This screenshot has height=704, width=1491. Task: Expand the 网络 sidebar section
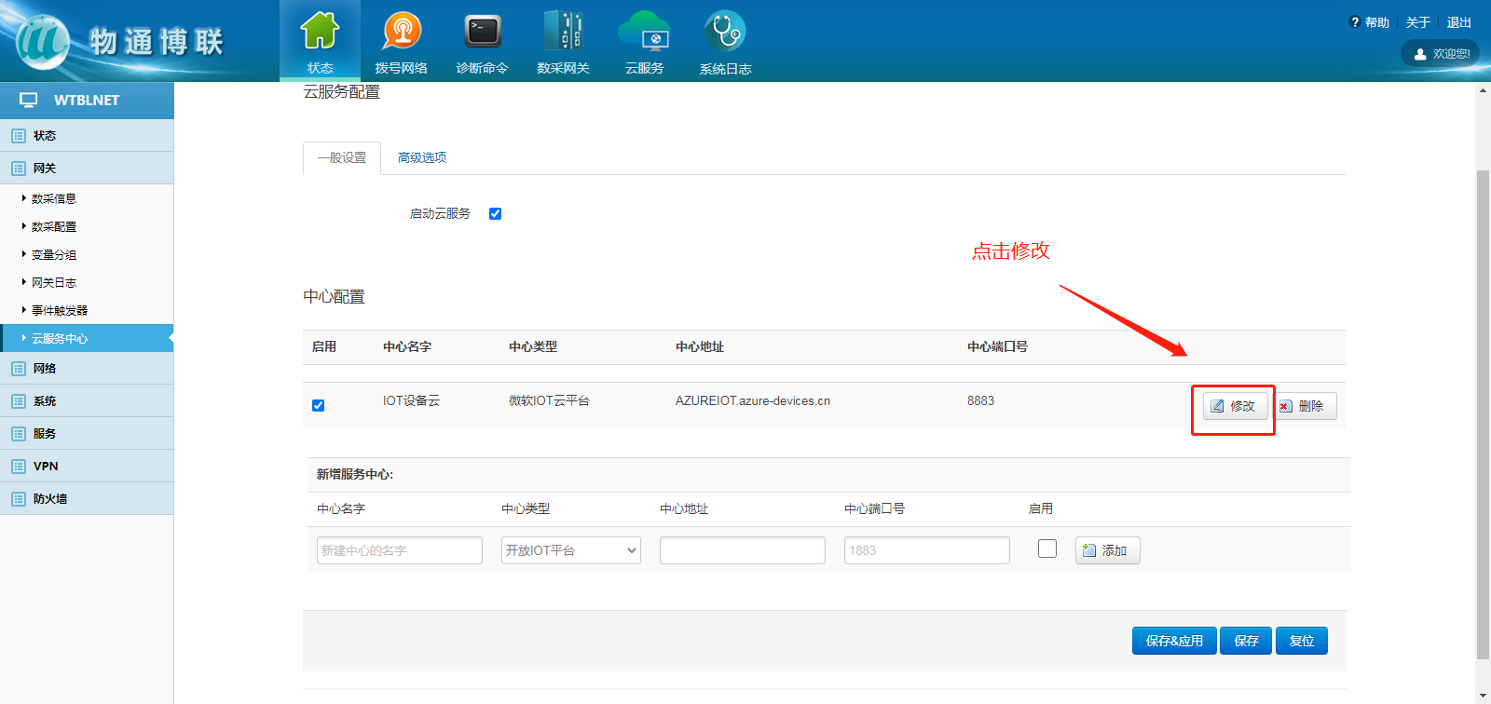click(x=87, y=369)
